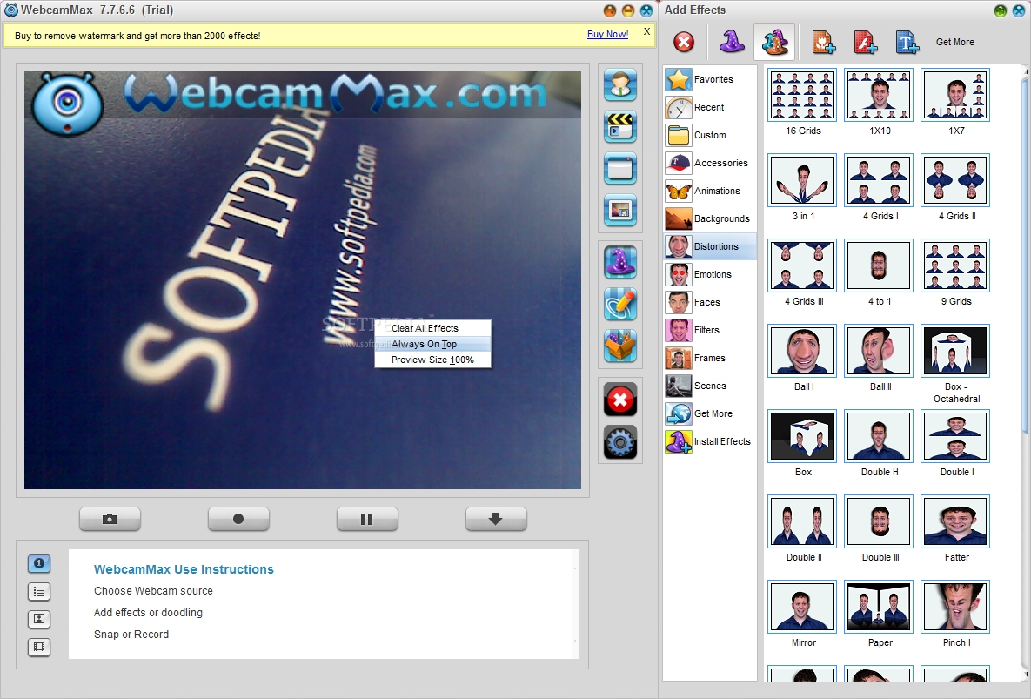
Task: Start recording with the record button
Action: 238,519
